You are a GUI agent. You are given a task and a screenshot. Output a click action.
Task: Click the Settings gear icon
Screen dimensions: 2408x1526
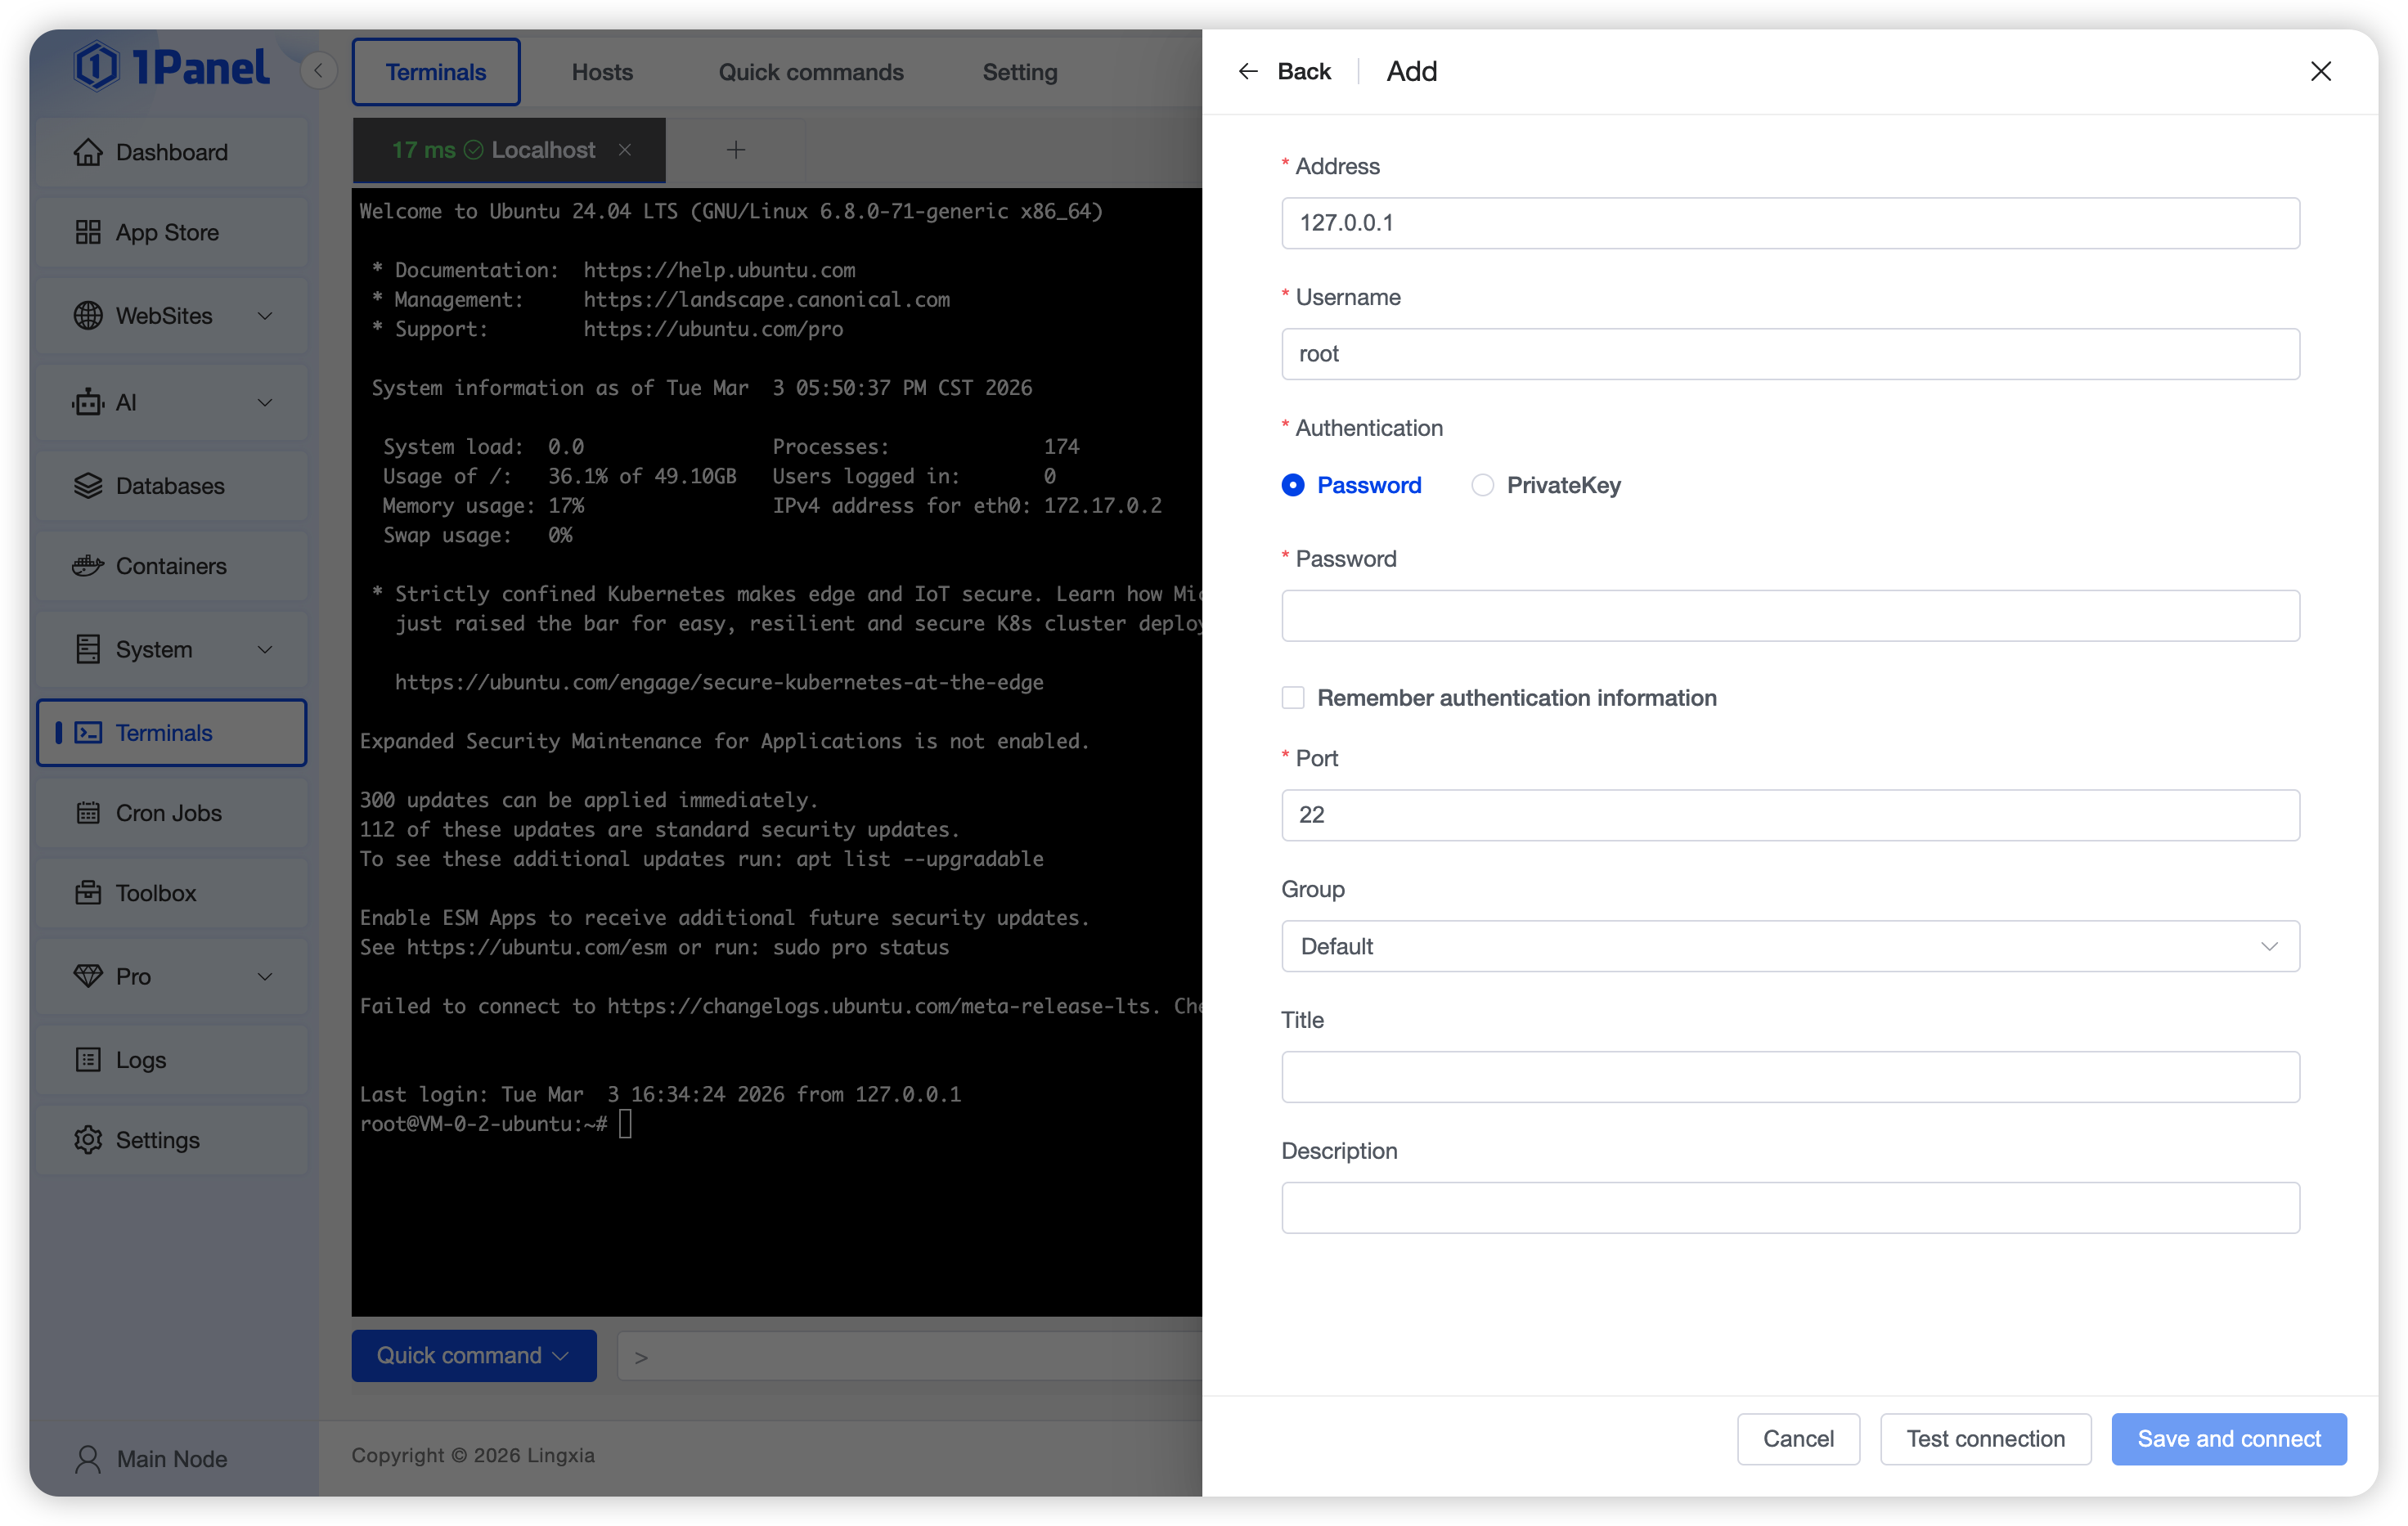click(x=88, y=1140)
